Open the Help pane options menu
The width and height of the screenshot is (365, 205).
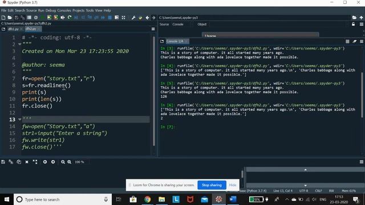pyautogui.click(x=361, y=24)
